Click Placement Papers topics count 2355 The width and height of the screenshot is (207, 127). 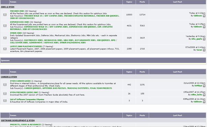coord(129,49)
